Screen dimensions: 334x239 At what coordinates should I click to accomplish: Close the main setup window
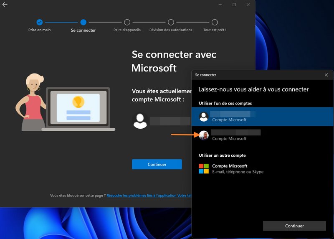(x=248, y=5)
